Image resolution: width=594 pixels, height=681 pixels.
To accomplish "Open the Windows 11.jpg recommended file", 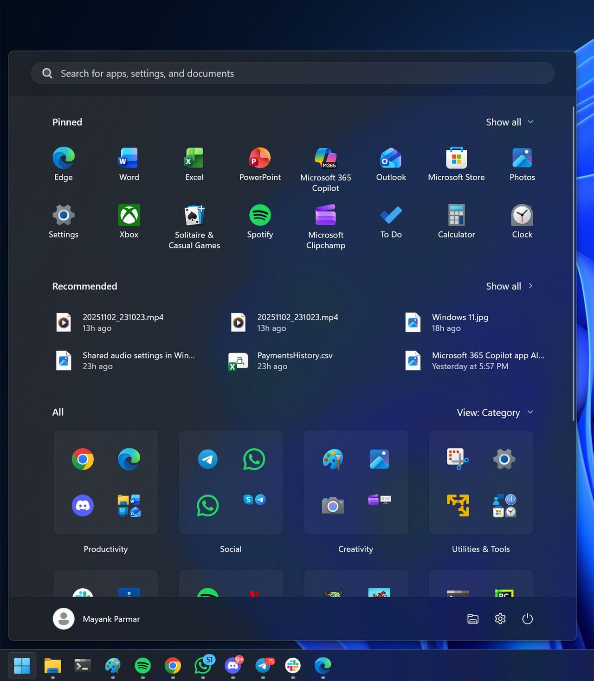I will (460, 322).
